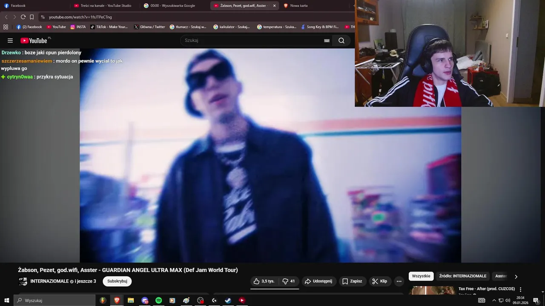Open Paint from the taskbar
The height and width of the screenshot is (306, 545).
[186, 300]
